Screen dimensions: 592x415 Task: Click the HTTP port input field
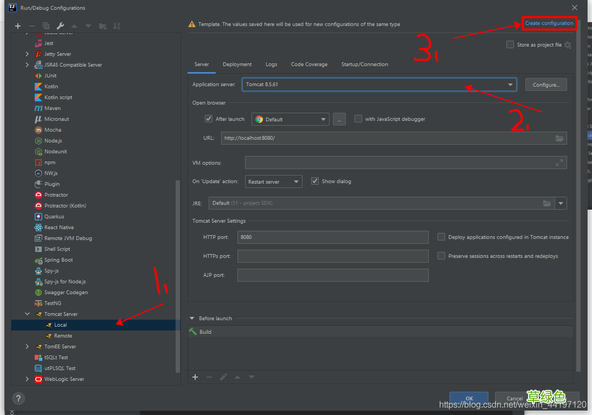click(x=333, y=237)
